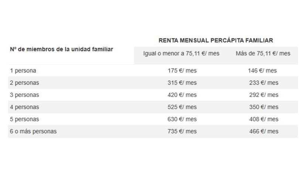
Task: Click the "735 €/ mes" cell
Action: [x=182, y=131]
